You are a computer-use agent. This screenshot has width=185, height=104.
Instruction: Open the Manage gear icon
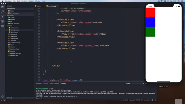[3, 96]
